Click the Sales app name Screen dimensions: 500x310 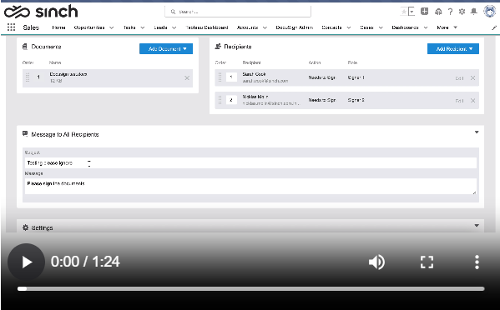tap(31, 27)
